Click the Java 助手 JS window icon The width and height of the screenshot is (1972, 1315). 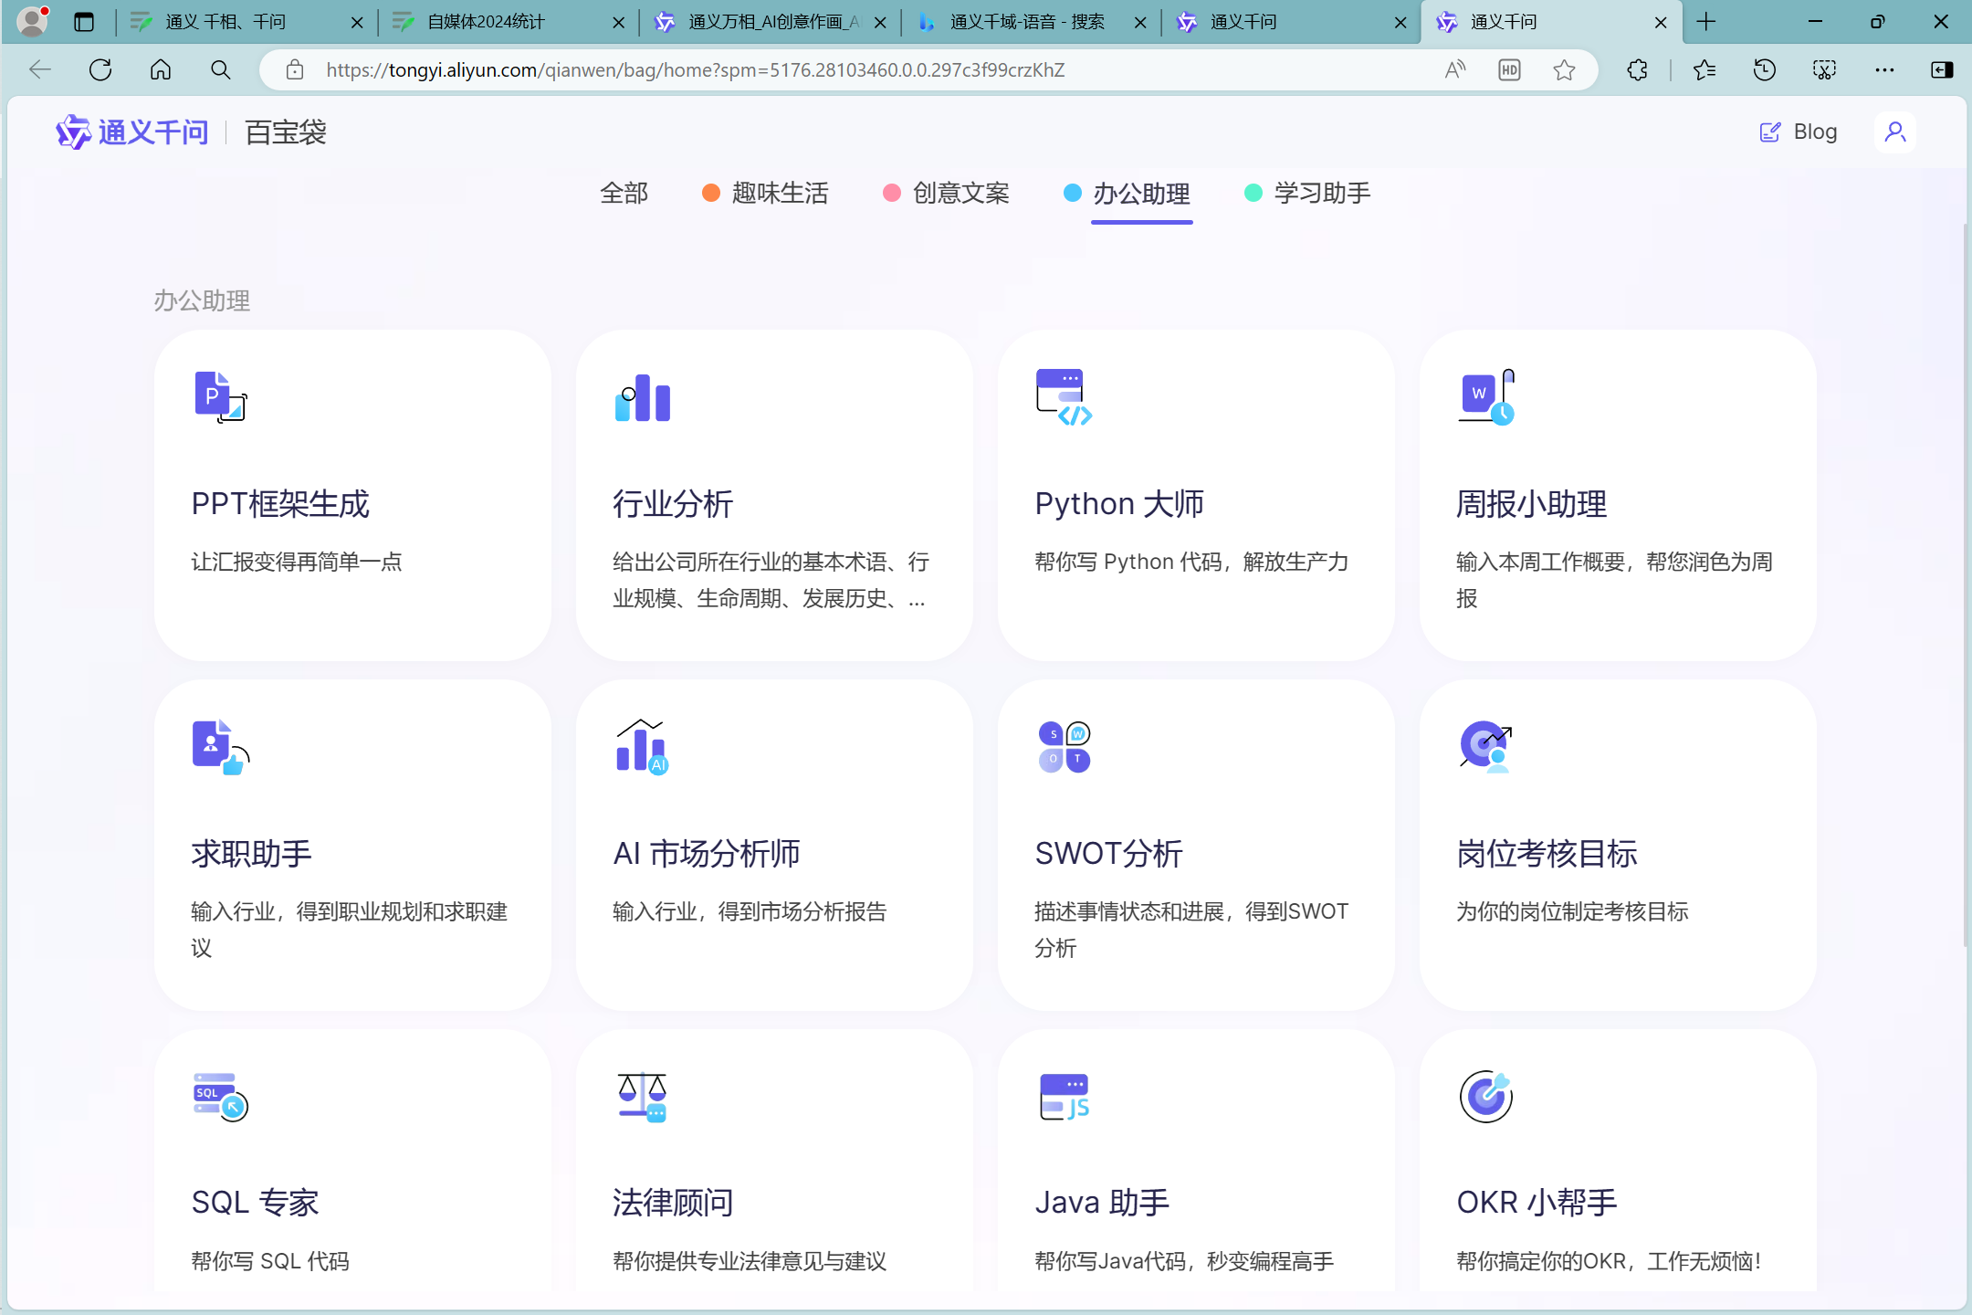pos(1065,1097)
